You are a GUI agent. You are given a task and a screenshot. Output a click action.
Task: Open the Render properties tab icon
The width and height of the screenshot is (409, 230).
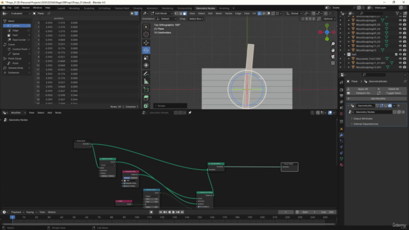pyautogui.click(x=341, y=89)
